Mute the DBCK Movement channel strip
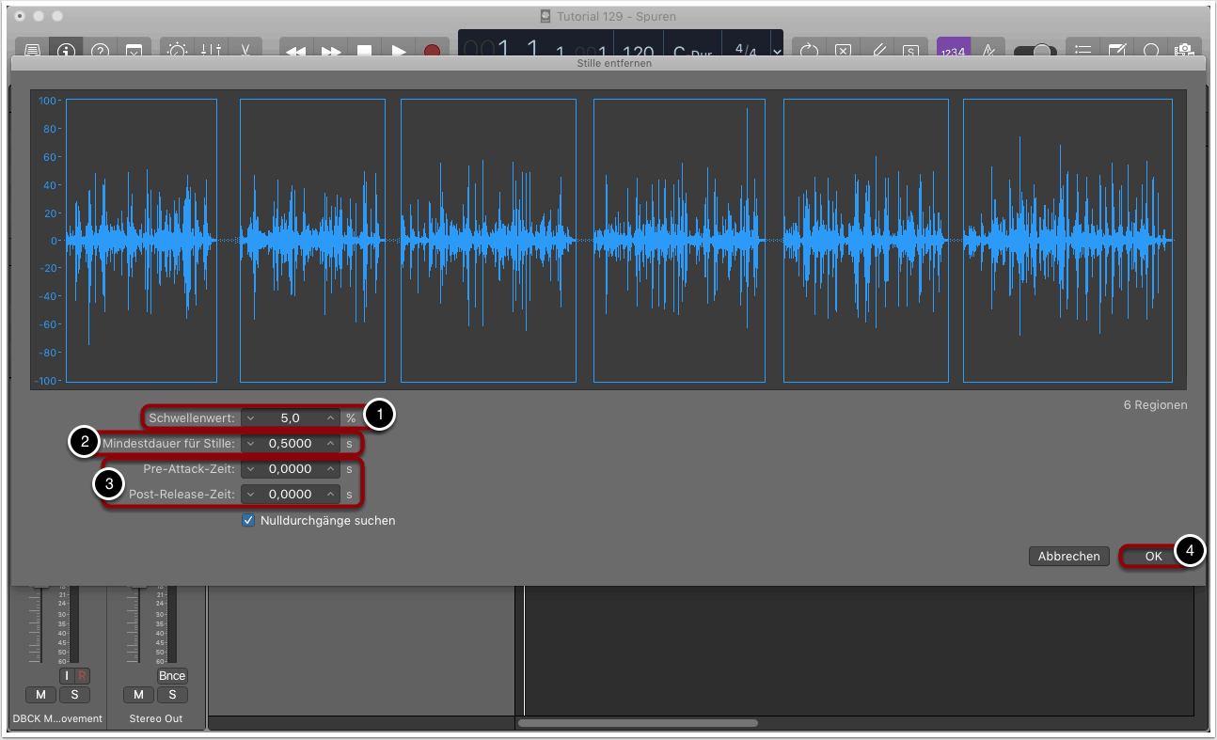 pyautogui.click(x=40, y=695)
